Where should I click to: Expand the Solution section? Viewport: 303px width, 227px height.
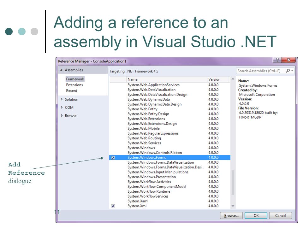pos(62,99)
